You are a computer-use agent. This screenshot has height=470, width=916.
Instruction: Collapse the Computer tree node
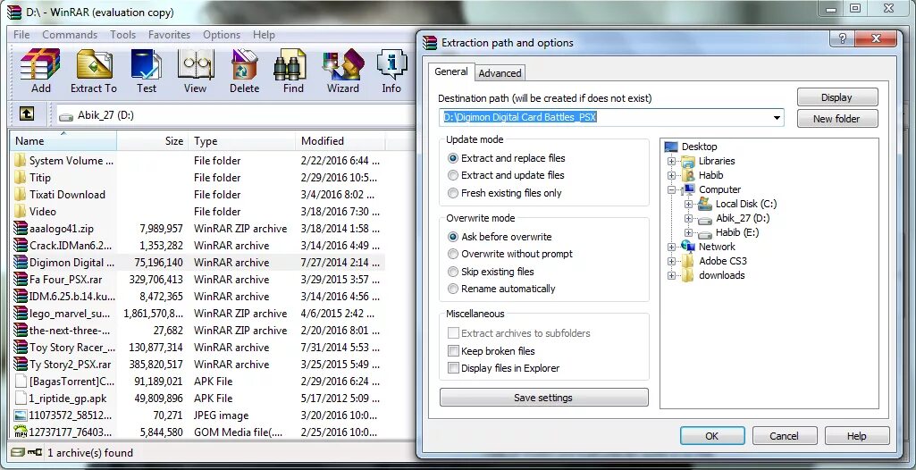671,189
